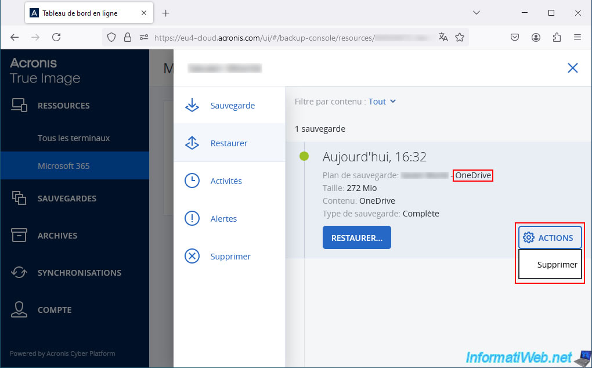Click the Contenu: OneDrive value

pyautogui.click(x=377, y=201)
